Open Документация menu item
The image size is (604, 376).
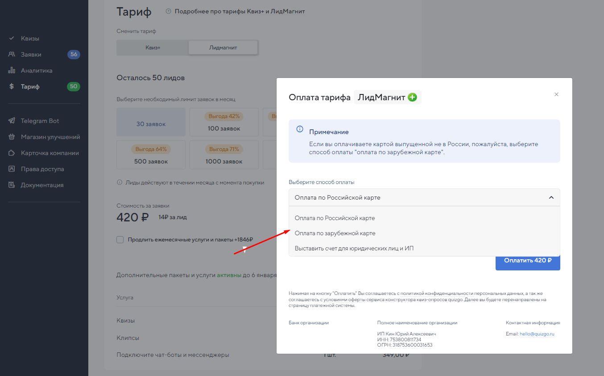[42, 185]
